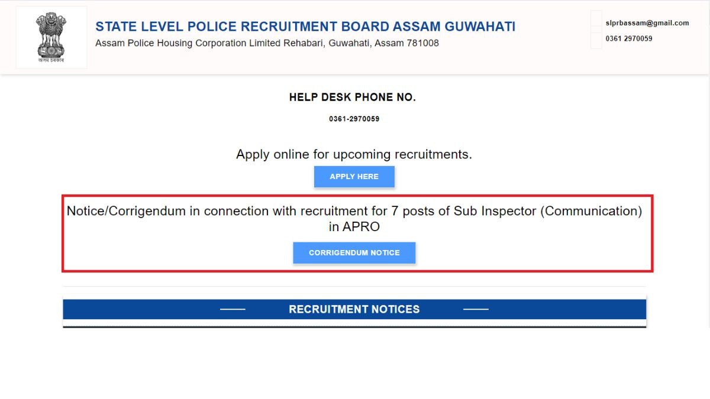Screen dimensions: 710x399
Task: Select the 0361 2970059 number in the header
Action: pos(628,38)
